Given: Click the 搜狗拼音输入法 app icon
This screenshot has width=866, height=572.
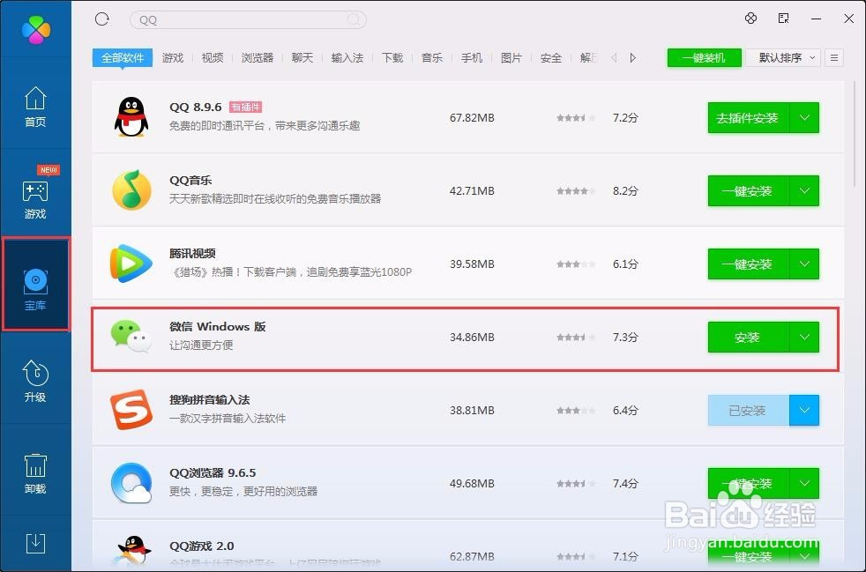Looking at the screenshot, I should (x=131, y=409).
